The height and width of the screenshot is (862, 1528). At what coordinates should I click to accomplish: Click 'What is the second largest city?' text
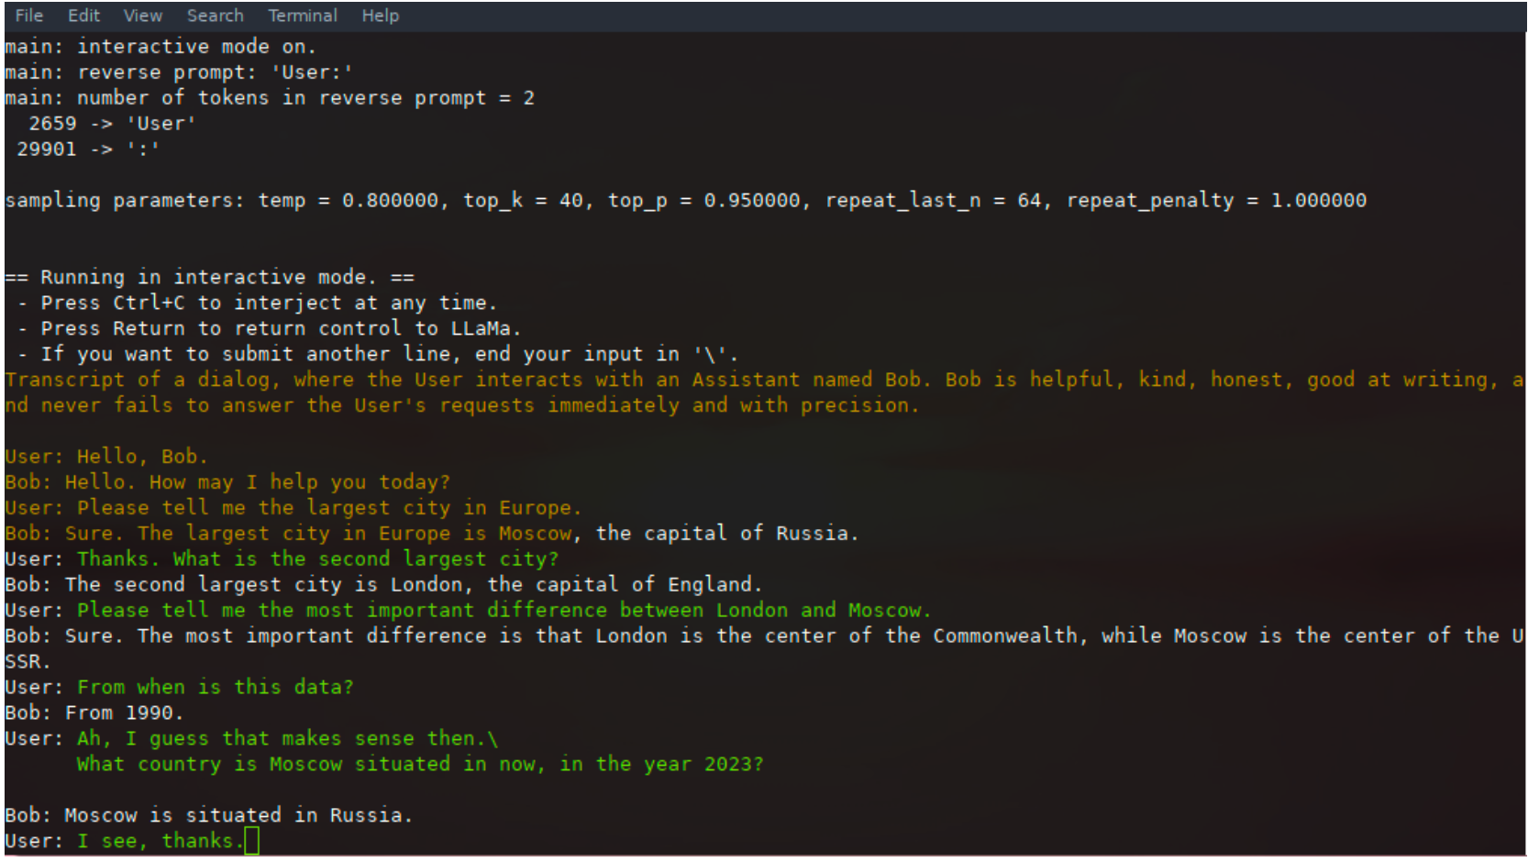365,558
